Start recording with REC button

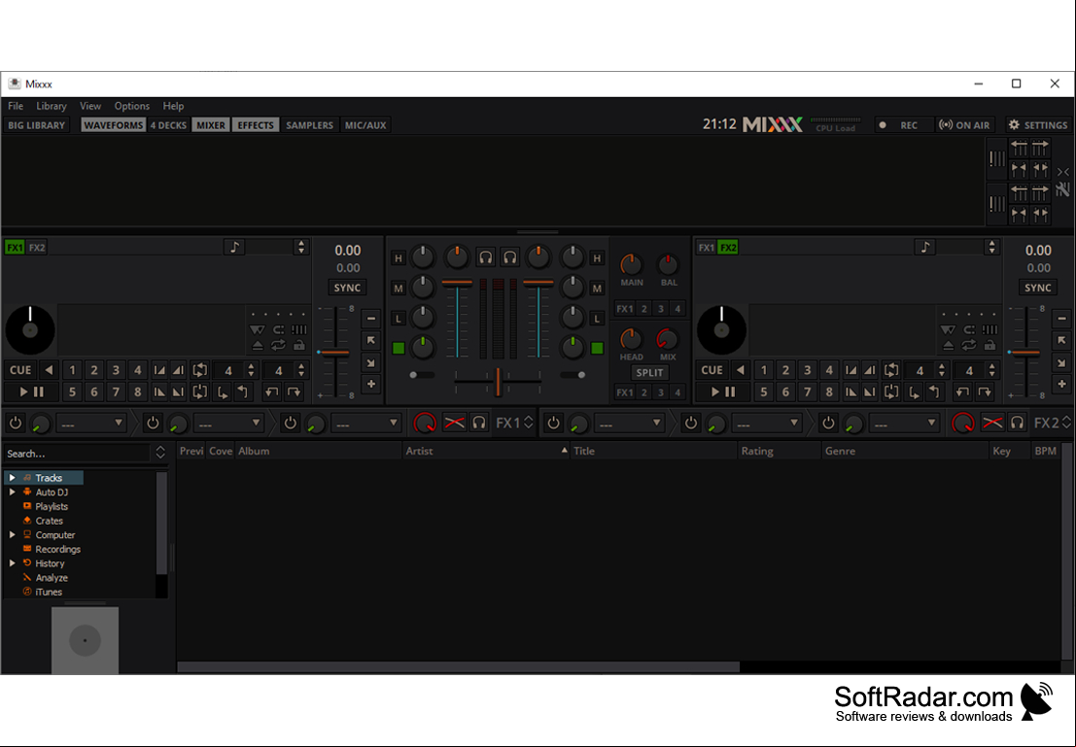tap(904, 125)
